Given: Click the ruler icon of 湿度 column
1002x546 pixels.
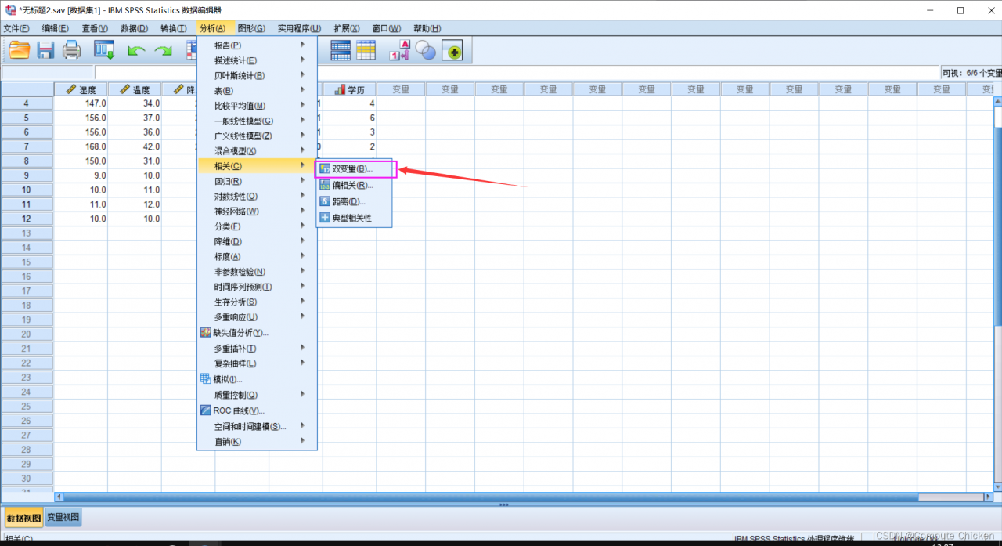Looking at the screenshot, I should pos(71,89).
